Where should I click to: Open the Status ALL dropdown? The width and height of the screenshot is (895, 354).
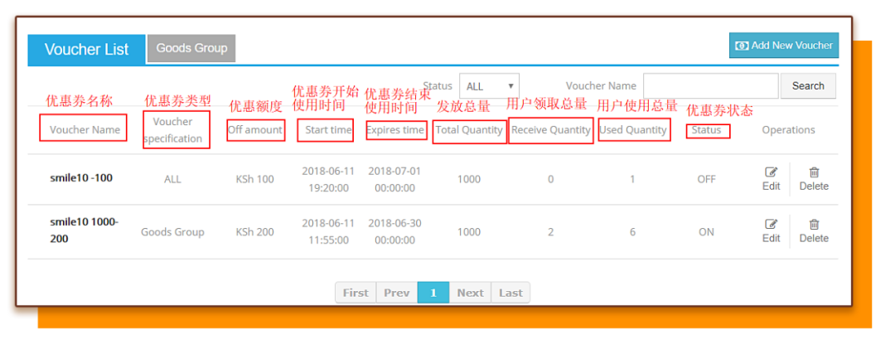(x=489, y=86)
